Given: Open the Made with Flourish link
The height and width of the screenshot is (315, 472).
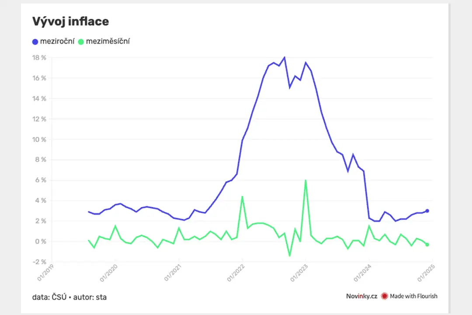Looking at the screenshot, I should coord(413,296).
